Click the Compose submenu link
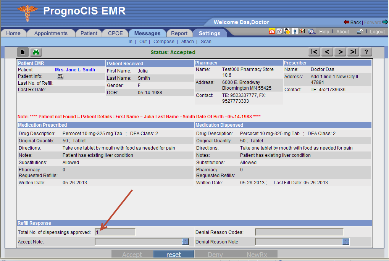This screenshot has width=389, height=261. [x=164, y=41]
